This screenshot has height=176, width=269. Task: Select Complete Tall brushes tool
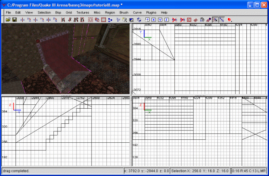[63, 20]
